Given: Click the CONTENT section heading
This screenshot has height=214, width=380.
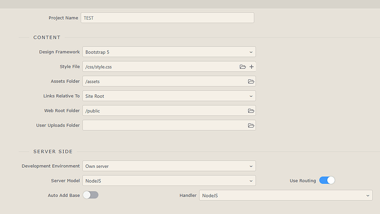Looking at the screenshot, I should (47, 37).
